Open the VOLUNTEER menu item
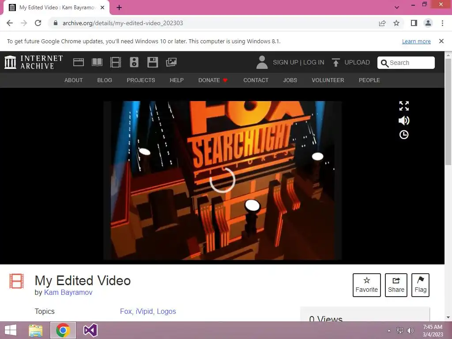Image resolution: width=452 pixels, height=339 pixels. [x=328, y=80]
